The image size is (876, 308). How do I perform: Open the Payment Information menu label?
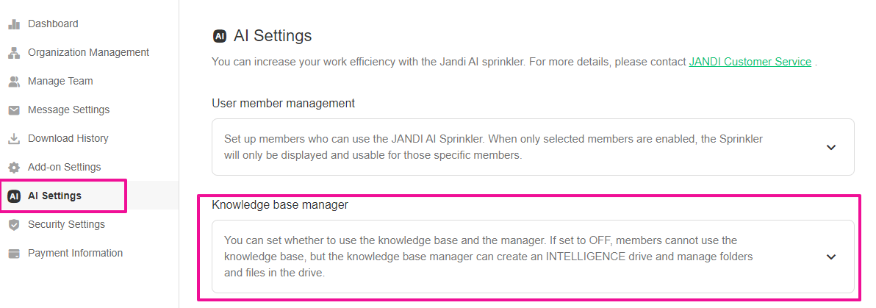pyautogui.click(x=75, y=253)
